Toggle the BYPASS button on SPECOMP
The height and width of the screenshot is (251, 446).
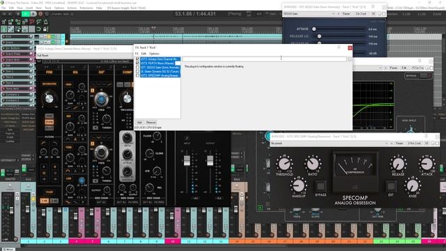321,186
